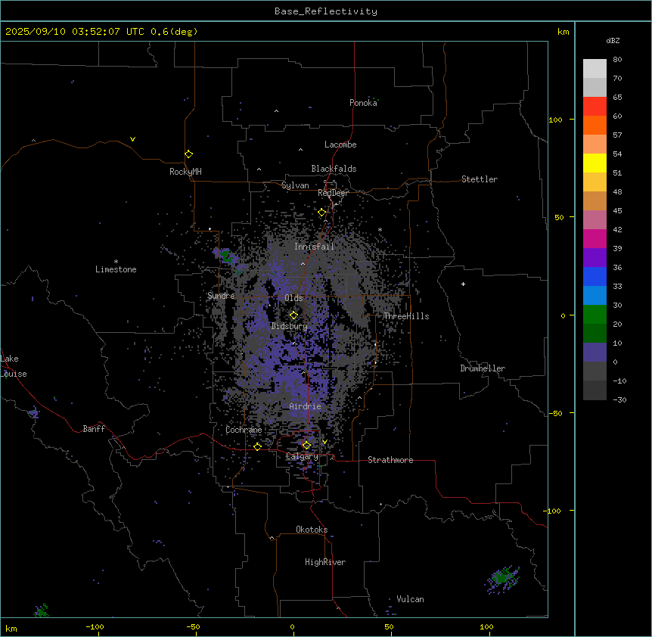Image resolution: width=652 pixels, height=637 pixels.
Task: Click the HighRiver label
Action: pyautogui.click(x=325, y=562)
